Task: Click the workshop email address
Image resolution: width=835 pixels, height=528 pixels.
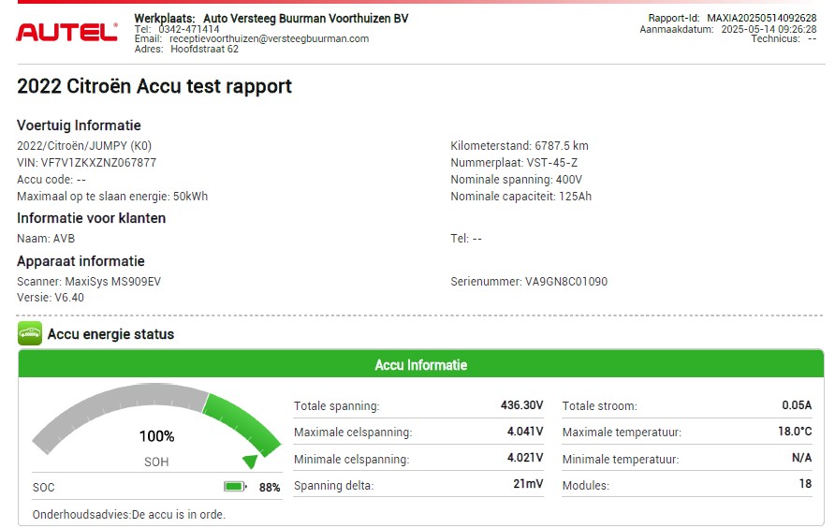Action: pyautogui.click(x=262, y=38)
